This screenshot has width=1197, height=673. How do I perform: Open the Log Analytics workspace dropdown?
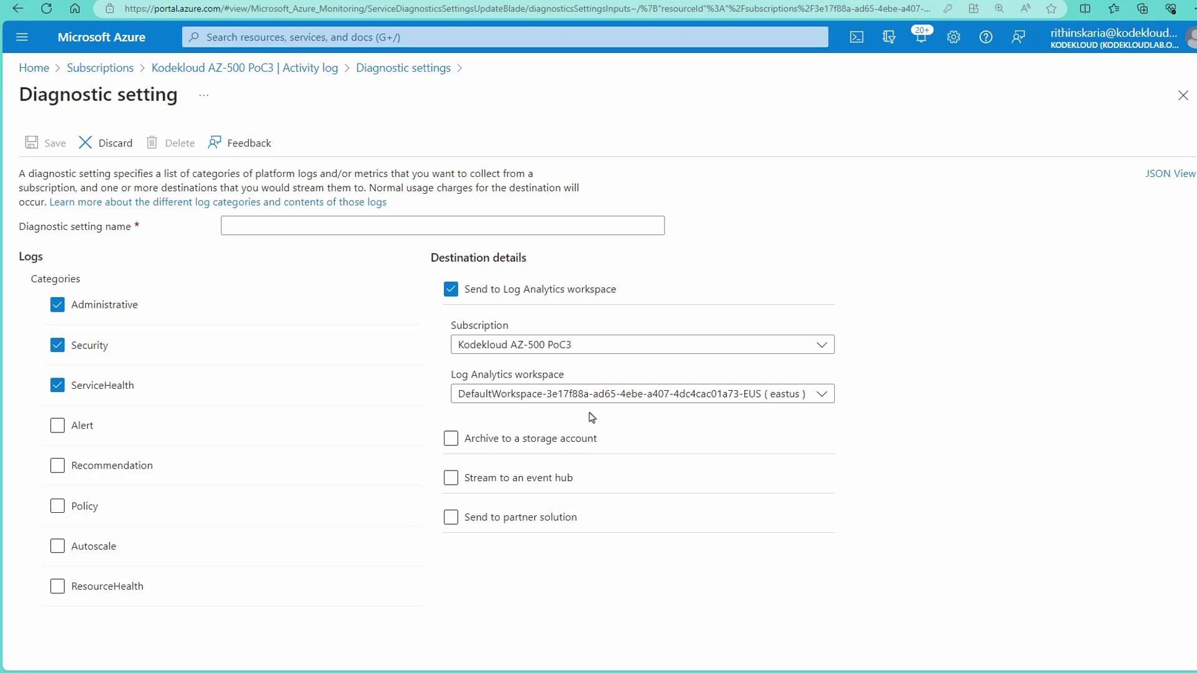click(x=642, y=394)
